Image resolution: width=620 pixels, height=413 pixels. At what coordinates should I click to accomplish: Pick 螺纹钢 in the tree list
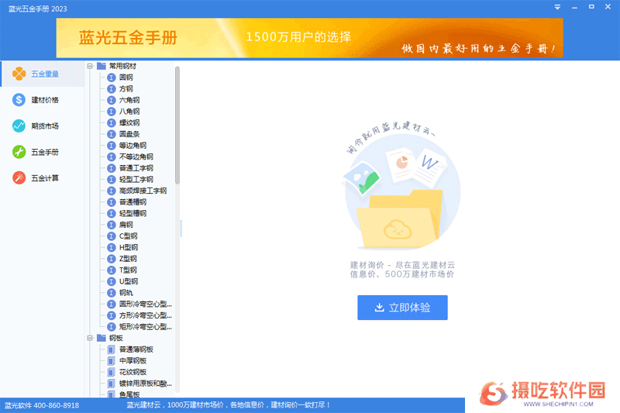129,123
